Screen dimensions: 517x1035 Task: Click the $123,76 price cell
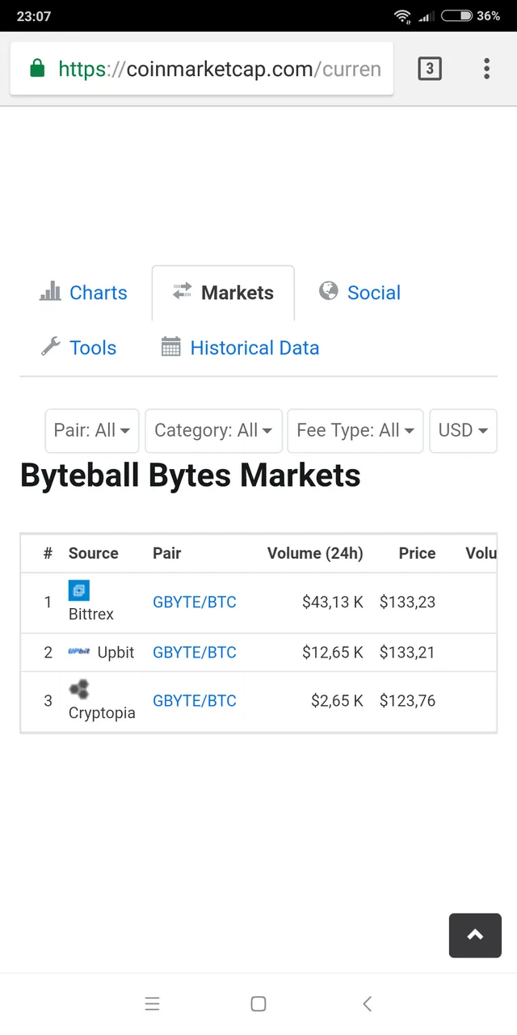pos(407,701)
